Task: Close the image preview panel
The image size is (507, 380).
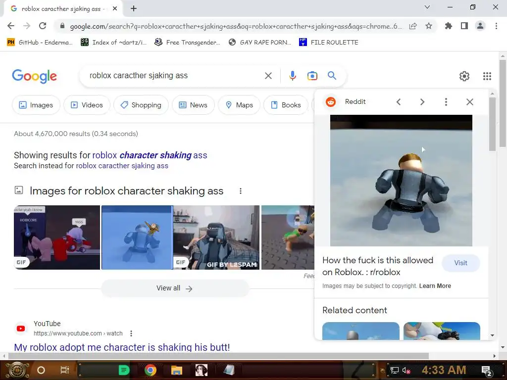Action: (x=469, y=102)
